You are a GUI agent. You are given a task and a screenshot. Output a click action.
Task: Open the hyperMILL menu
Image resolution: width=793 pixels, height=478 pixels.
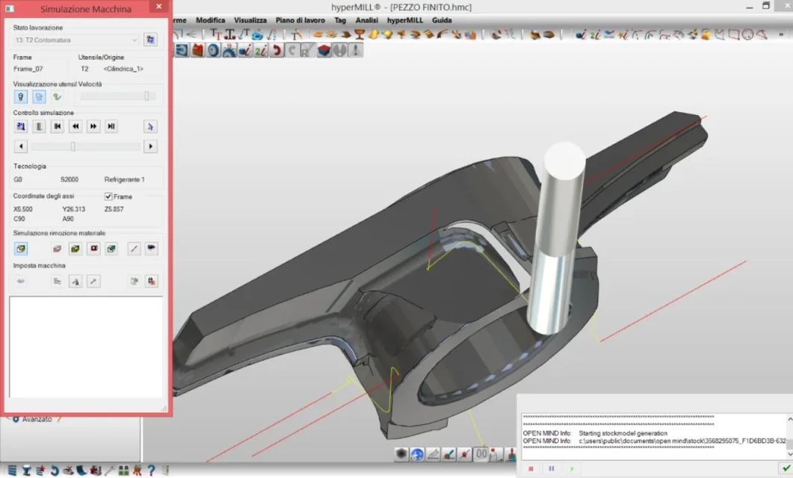[405, 20]
